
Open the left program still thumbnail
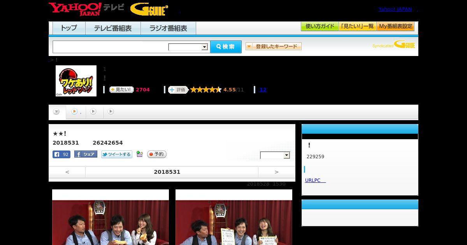[111, 217]
